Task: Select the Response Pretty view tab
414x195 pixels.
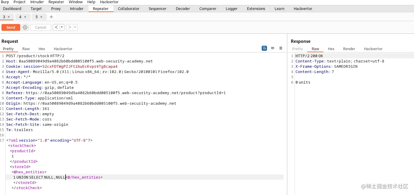Action: [298, 49]
